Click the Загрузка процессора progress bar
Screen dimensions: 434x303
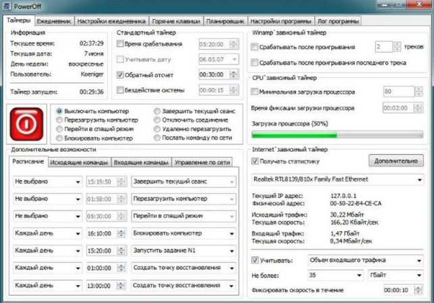[337, 135]
